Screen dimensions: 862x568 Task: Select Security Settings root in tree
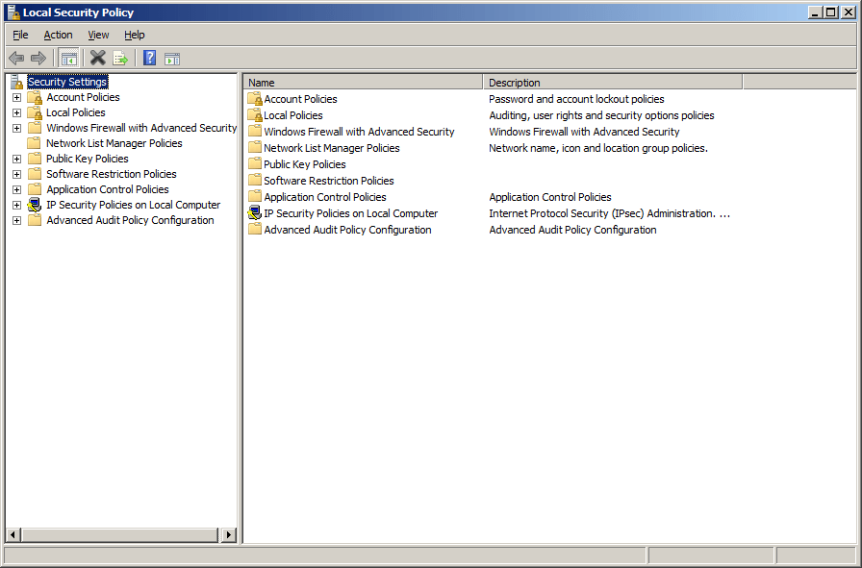tap(67, 82)
